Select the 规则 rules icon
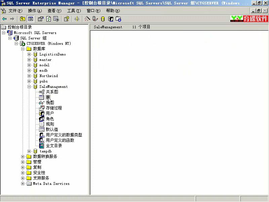The image size is (269, 202). click(42, 124)
